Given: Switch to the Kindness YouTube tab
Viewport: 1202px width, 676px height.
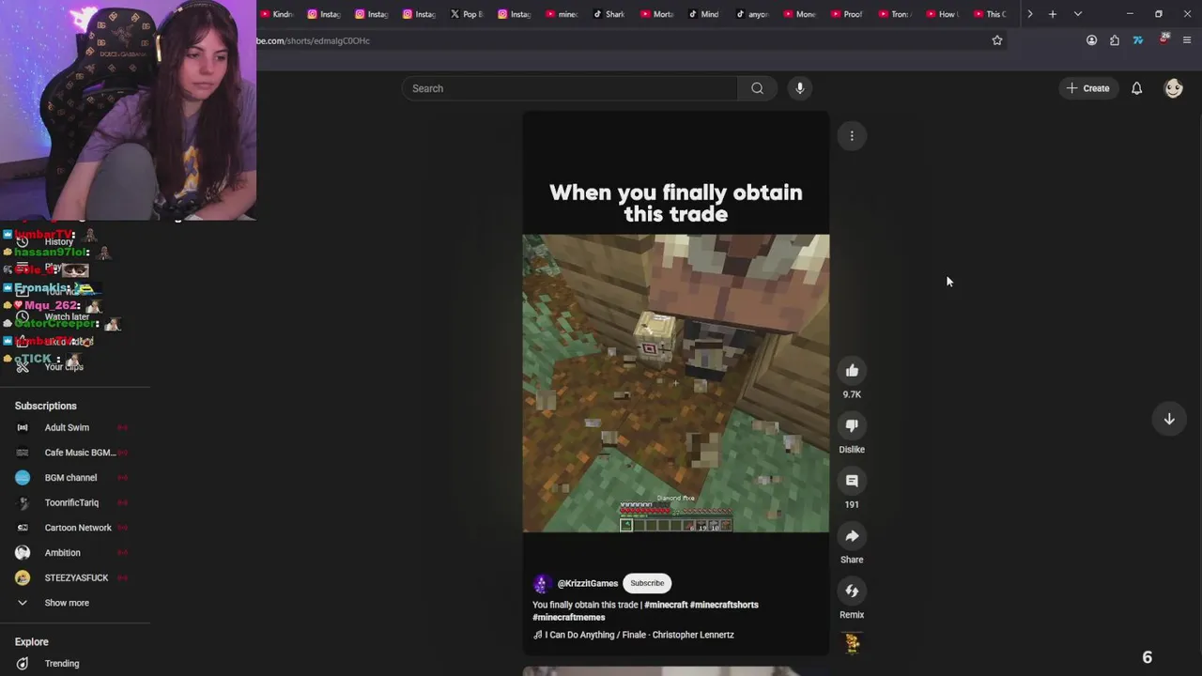Looking at the screenshot, I should (x=276, y=14).
